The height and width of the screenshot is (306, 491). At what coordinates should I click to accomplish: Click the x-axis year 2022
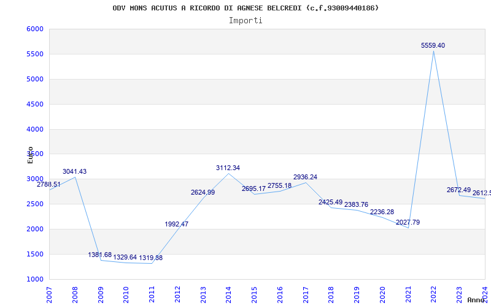coord(434,295)
